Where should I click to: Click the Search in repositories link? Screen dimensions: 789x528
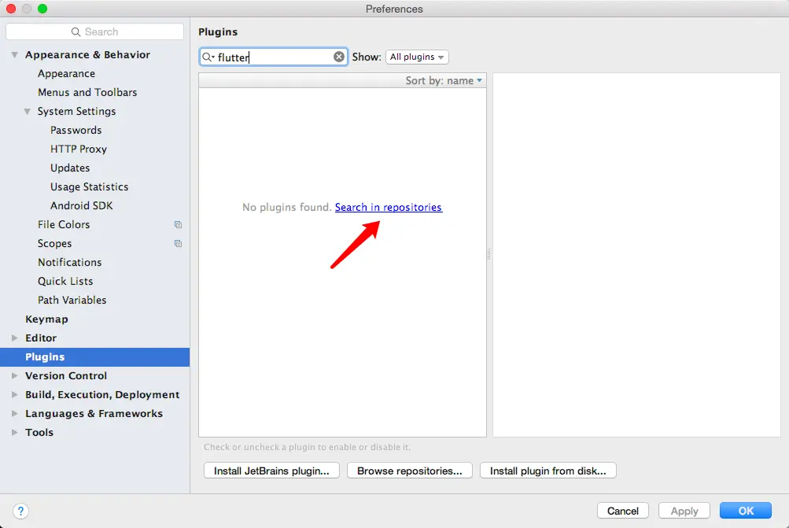pos(389,208)
